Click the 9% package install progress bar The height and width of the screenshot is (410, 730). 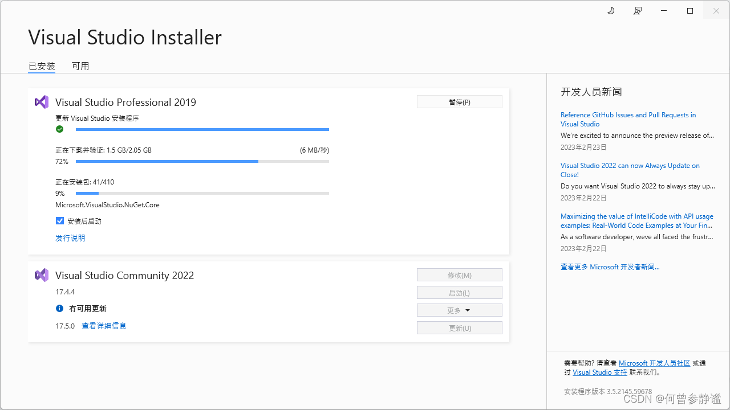(x=202, y=194)
